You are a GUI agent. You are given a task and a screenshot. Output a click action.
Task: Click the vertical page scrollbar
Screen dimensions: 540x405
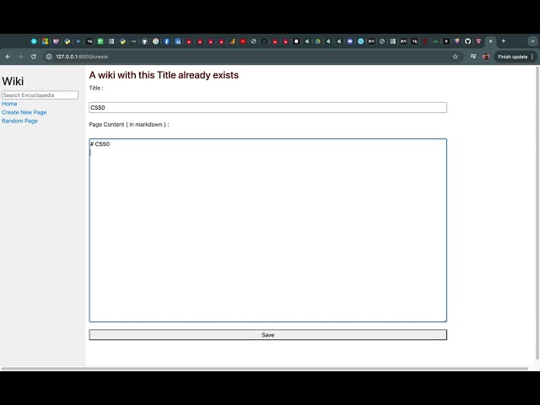click(537, 213)
